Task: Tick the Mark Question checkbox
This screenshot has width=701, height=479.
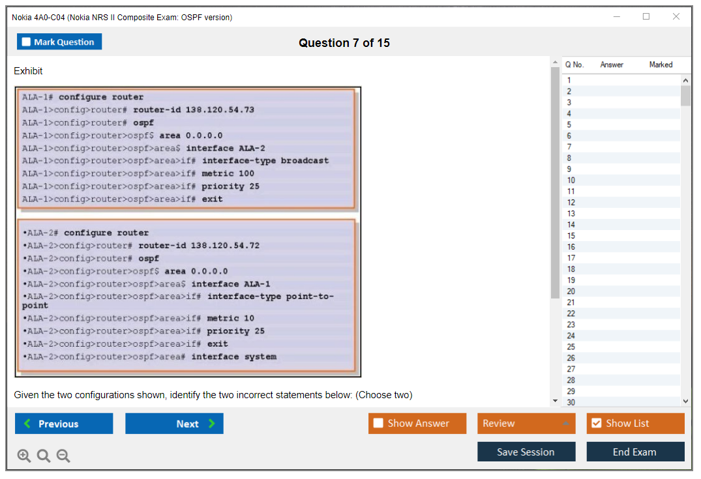Action: coord(27,42)
